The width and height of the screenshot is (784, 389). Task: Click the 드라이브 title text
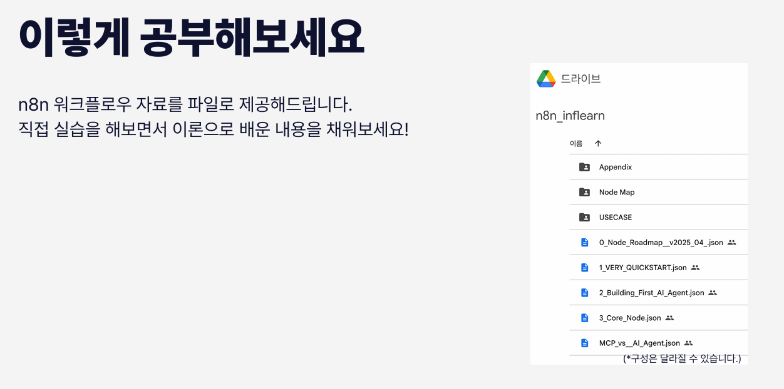pyautogui.click(x=580, y=79)
